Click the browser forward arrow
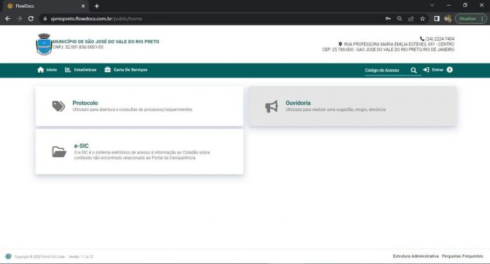490x264 pixels. (20, 19)
